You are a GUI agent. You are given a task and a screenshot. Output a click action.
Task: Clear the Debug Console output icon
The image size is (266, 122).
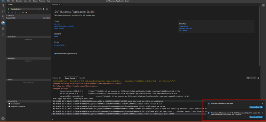click(x=258, y=78)
